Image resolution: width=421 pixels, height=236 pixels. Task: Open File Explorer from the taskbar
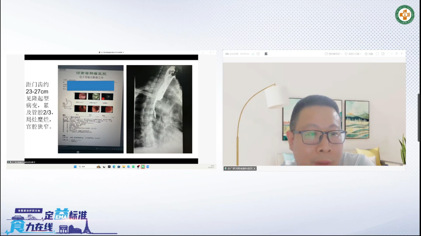pyautogui.click(x=123, y=167)
